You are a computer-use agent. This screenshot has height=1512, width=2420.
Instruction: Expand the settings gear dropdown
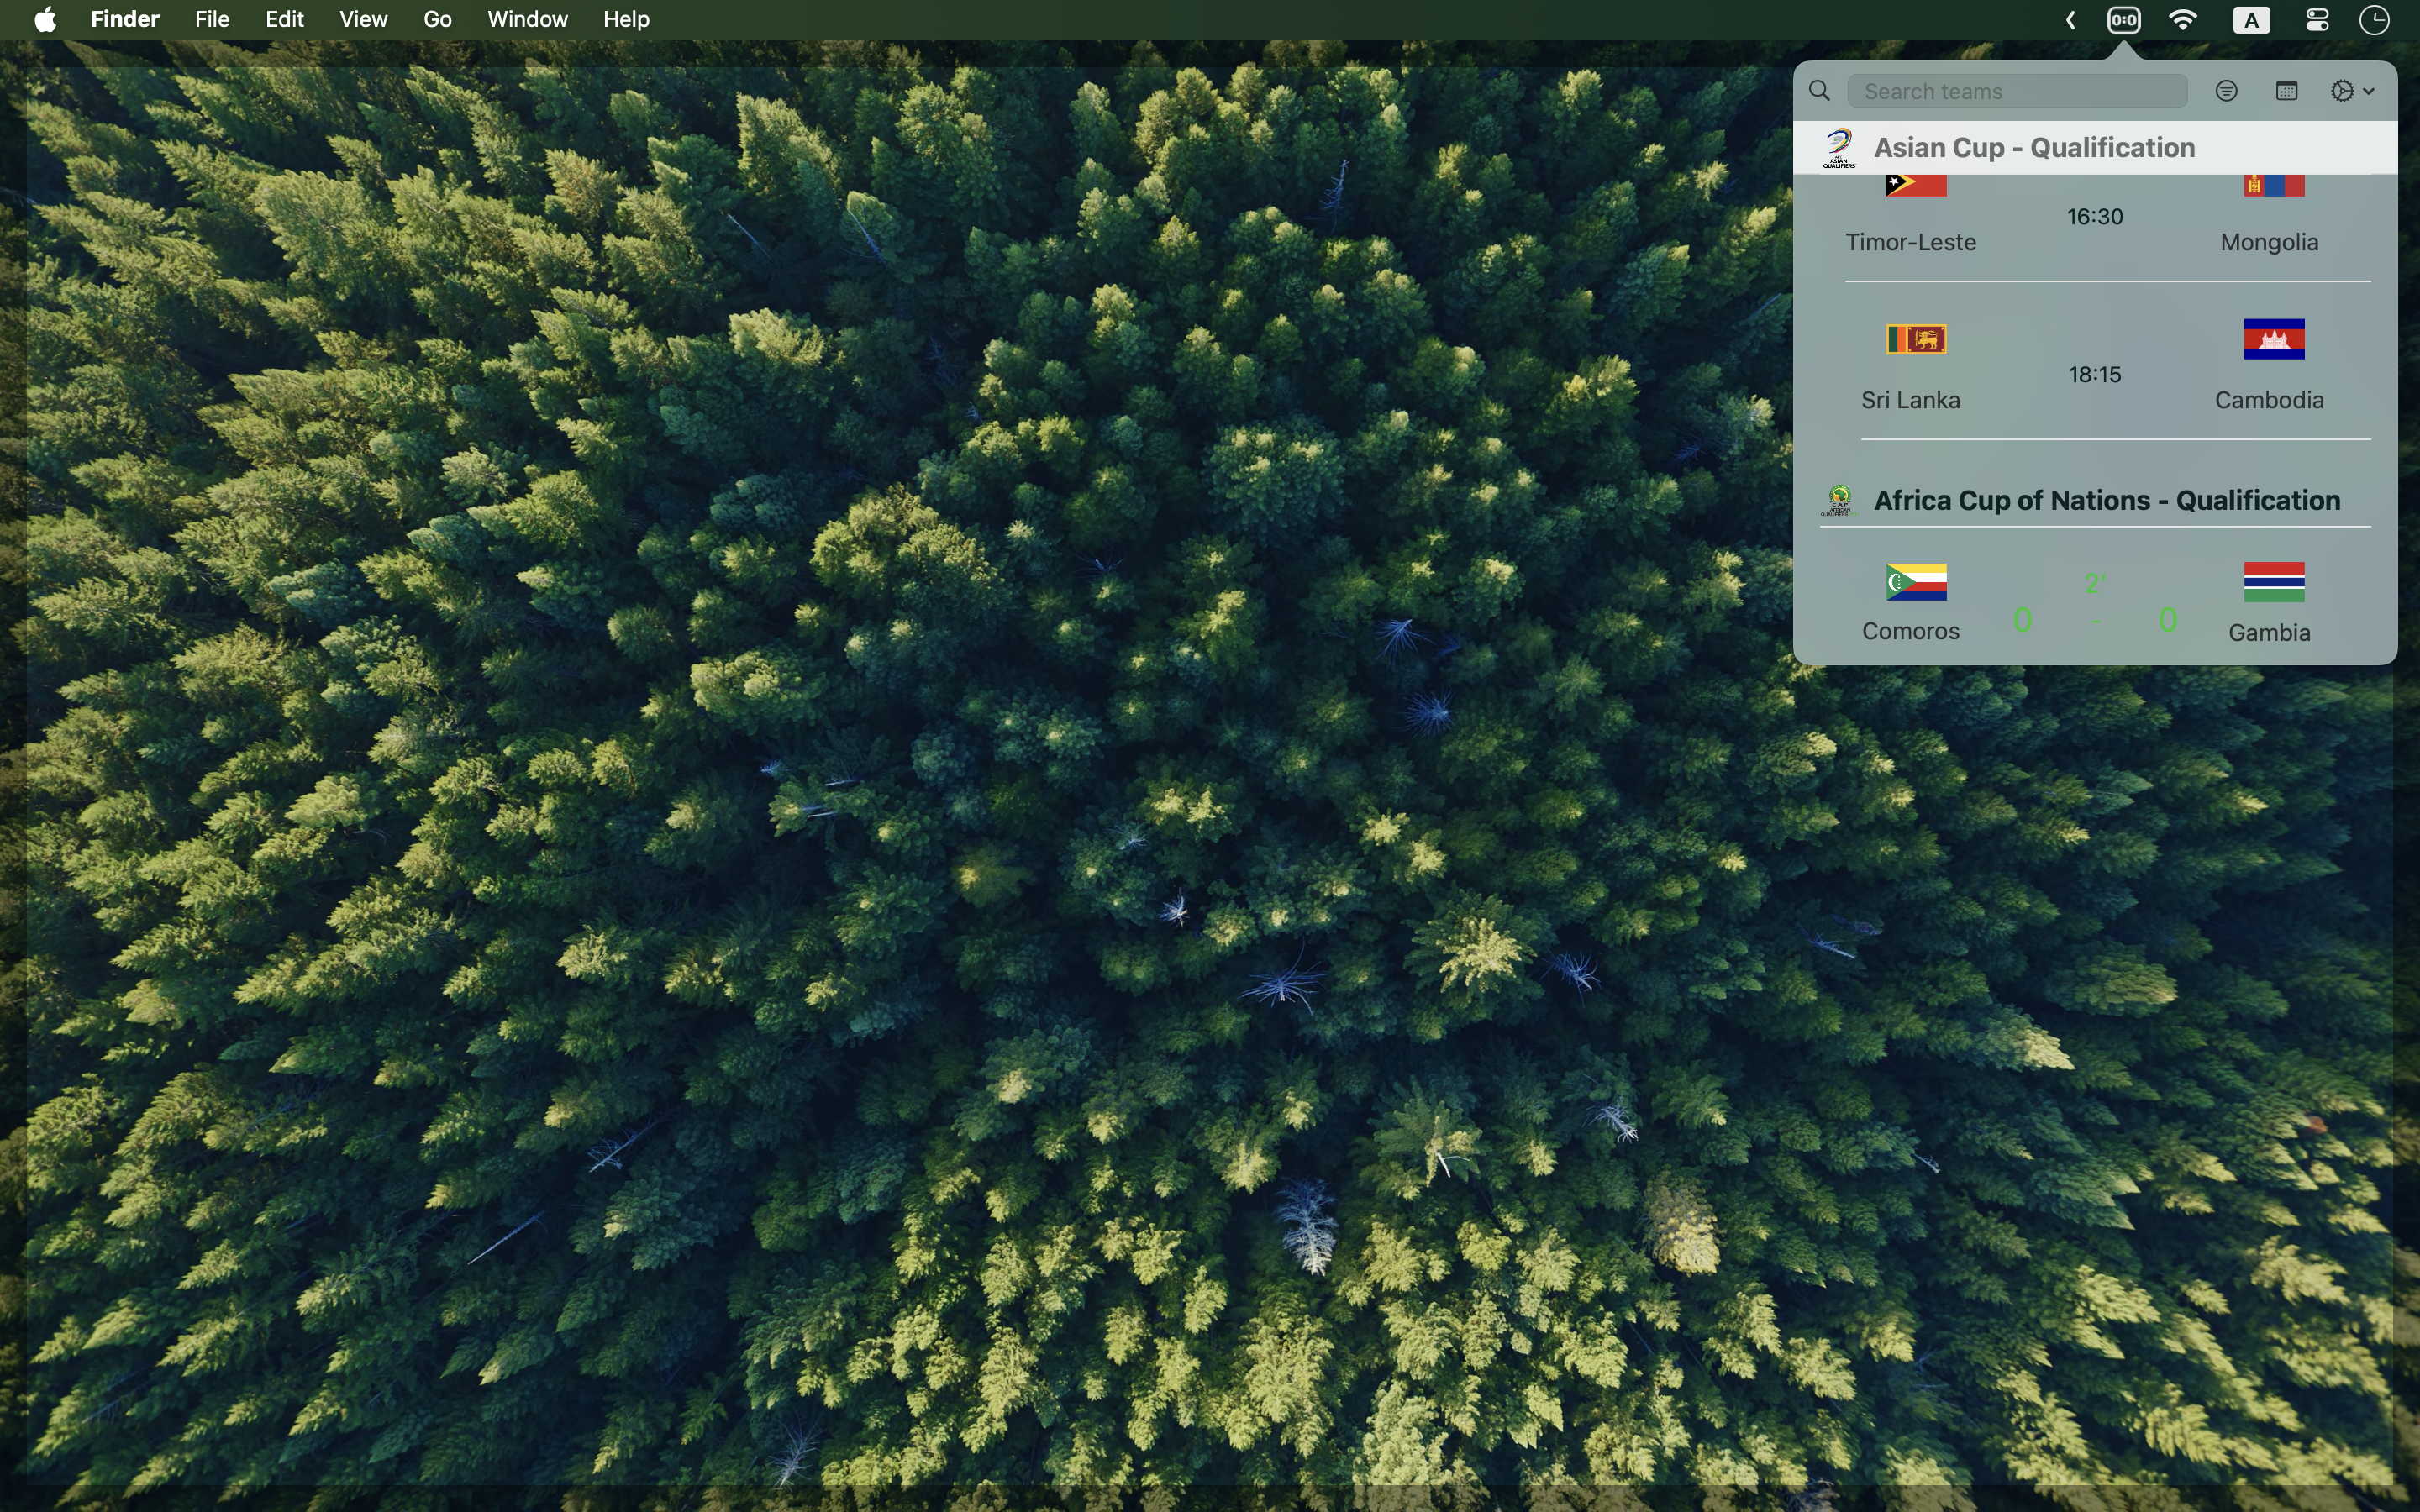tap(2351, 91)
